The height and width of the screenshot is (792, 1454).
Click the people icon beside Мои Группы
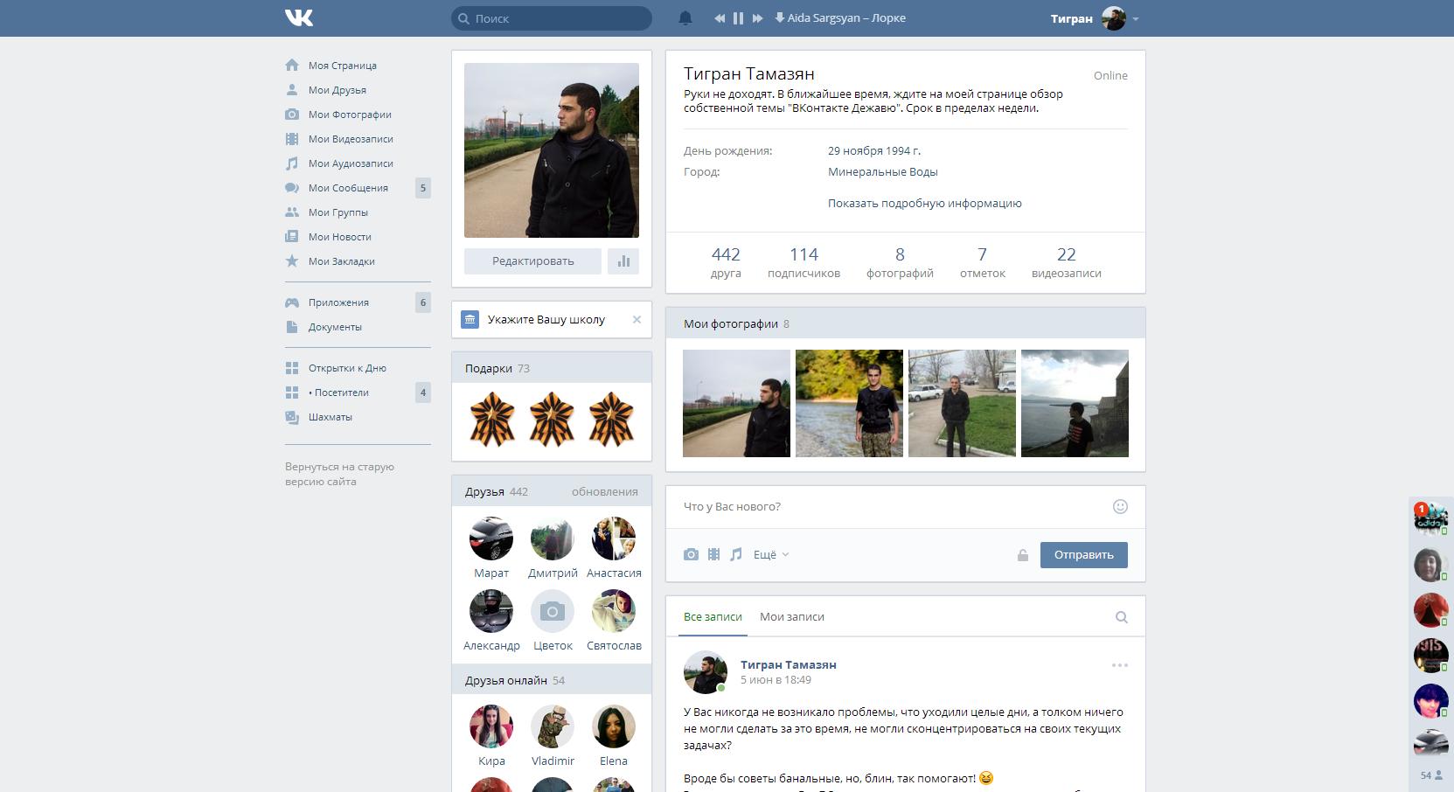[292, 212]
